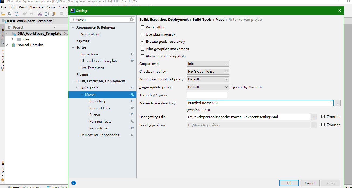Viewport: 352px width, 188px height.
Task: Expand the .idea folder node
Action: click(x=12, y=39)
